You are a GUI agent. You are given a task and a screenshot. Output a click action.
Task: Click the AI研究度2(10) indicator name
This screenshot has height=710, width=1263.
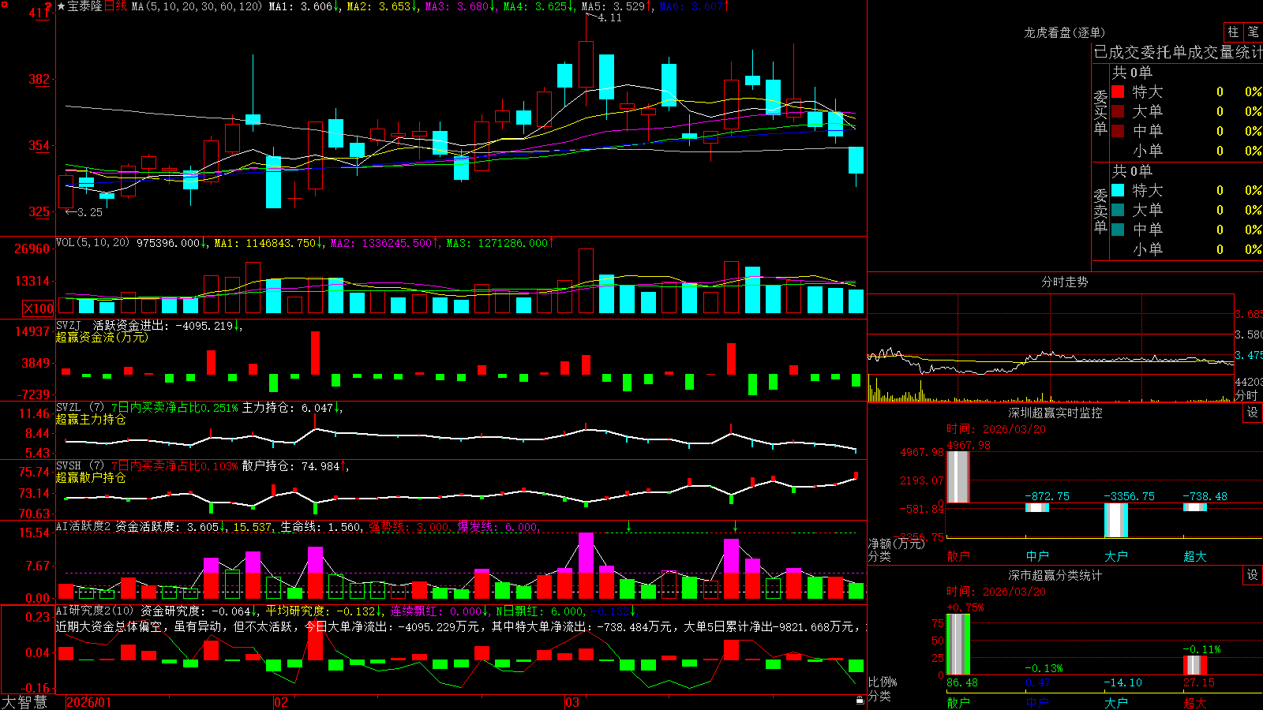click(95, 611)
